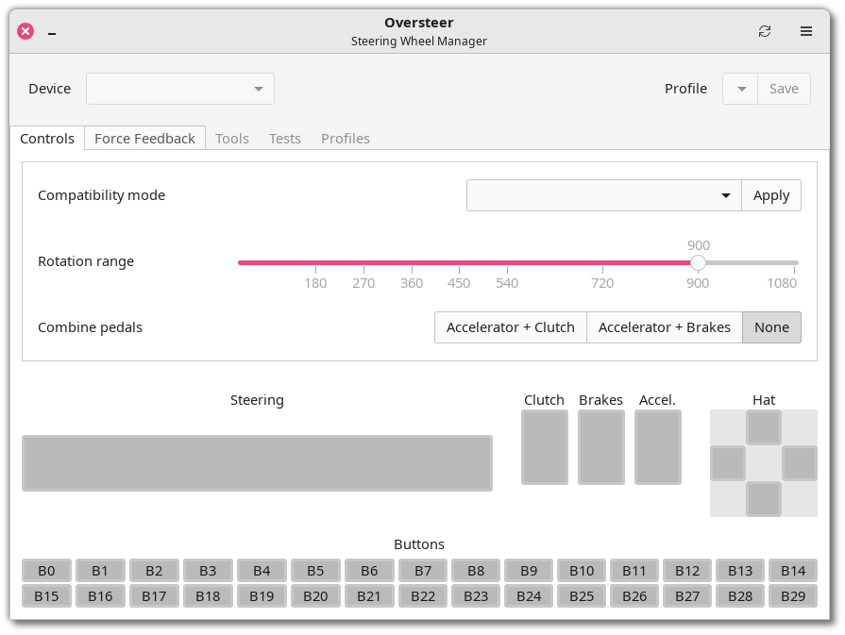Expand the Profile dropdown arrow
Image resolution: width=845 pixels, height=635 pixels.
[740, 89]
